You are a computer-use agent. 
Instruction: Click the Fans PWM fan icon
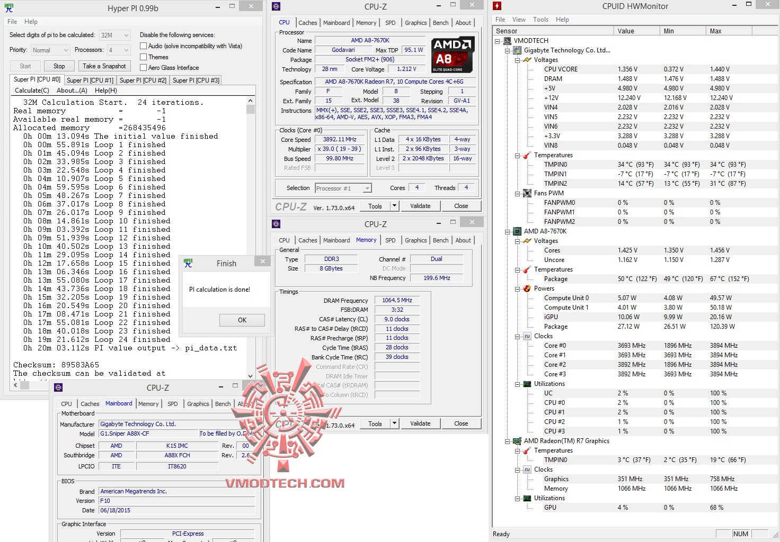coord(527,193)
